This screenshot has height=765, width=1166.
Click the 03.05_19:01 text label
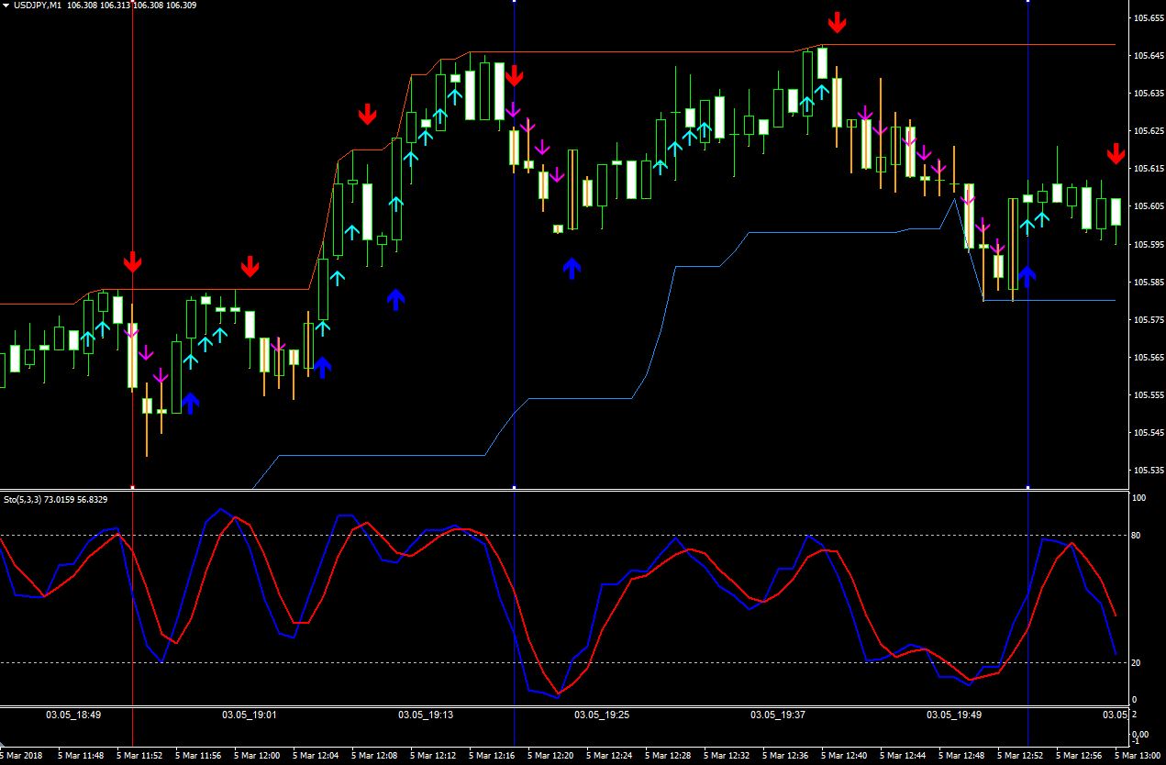tap(250, 714)
